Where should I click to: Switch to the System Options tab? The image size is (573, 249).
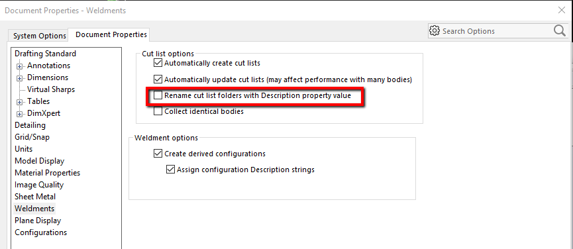(x=40, y=36)
